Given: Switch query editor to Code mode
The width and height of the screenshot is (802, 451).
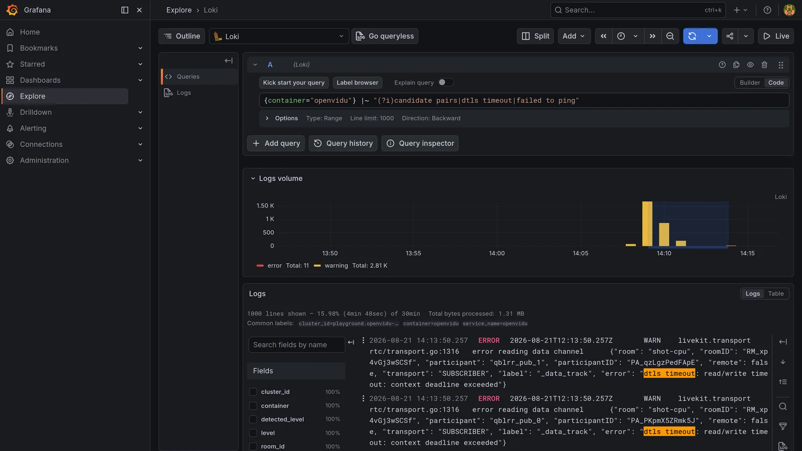Looking at the screenshot, I should 776,83.
